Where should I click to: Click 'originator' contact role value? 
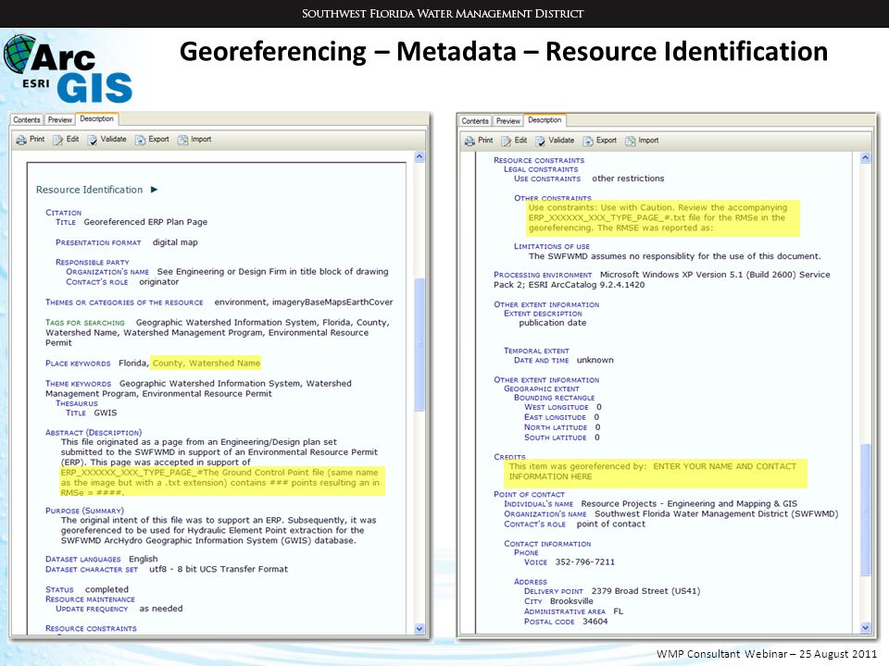click(158, 282)
